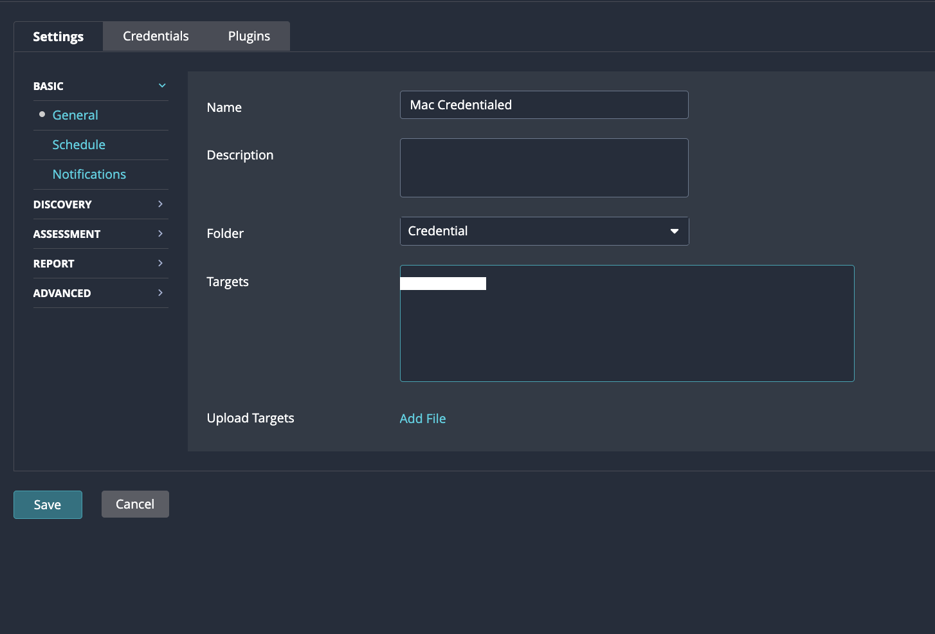Click the chevron next to BASIC
Image resolution: width=935 pixels, height=634 pixels.
click(x=161, y=86)
